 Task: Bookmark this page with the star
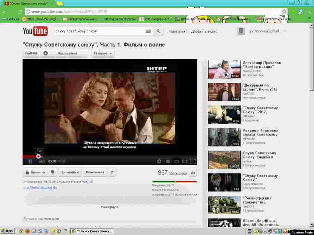[x=284, y=12]
